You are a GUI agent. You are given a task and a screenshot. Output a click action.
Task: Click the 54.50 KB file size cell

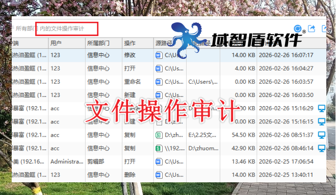243,135
